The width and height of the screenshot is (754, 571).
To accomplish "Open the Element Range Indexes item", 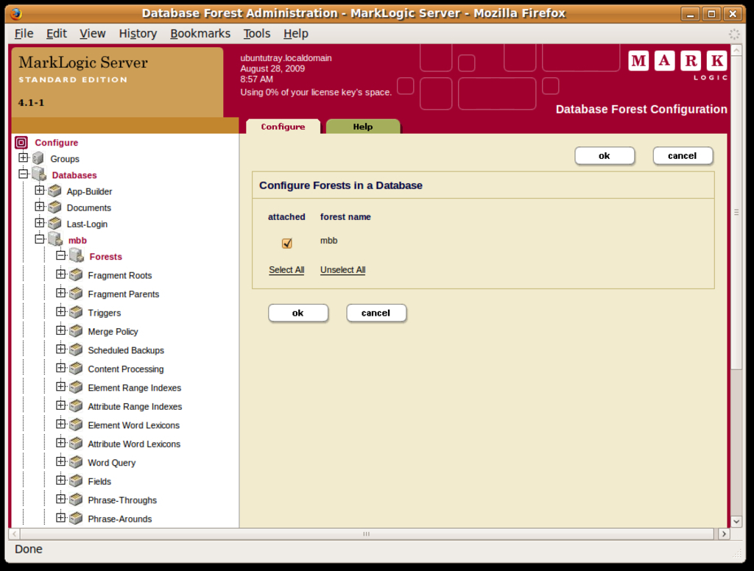I will 135,388.
